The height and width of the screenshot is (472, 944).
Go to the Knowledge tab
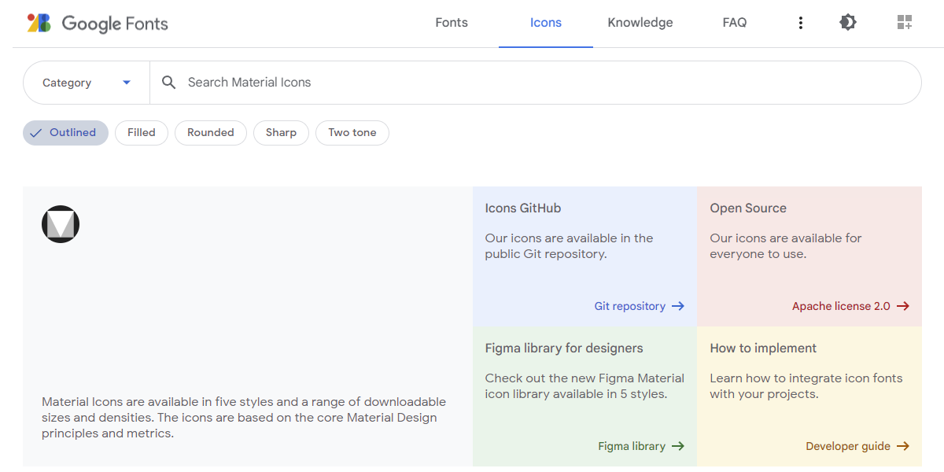(640, 23)
